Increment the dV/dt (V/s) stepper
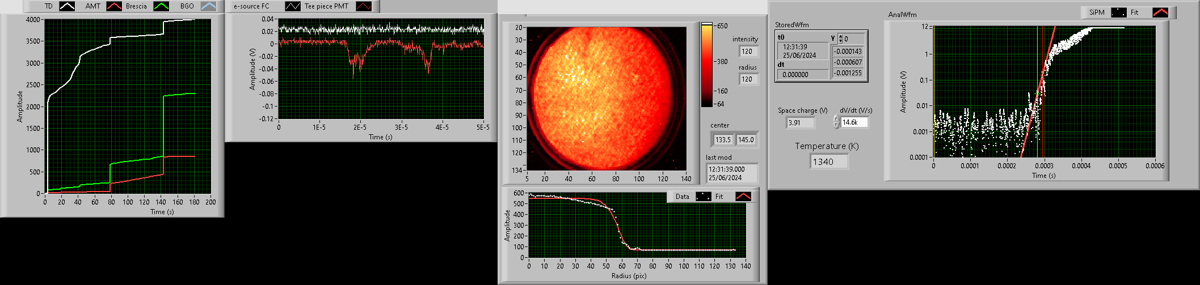Screen dimensions: 1200x285 click(836, 119)
